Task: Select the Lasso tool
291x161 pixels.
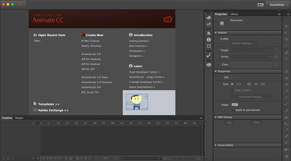Action: (286, 45)
